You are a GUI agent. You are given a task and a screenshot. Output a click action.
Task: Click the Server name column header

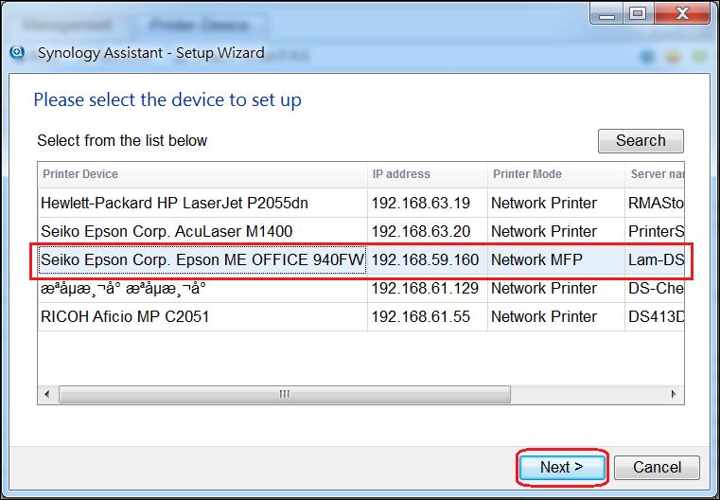tap(656, 174)
